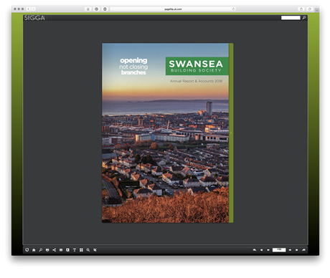Screen dimensions: 330x278
Task: Click the "SWANSEA" title on the cover
Action: tap(196, 64)
